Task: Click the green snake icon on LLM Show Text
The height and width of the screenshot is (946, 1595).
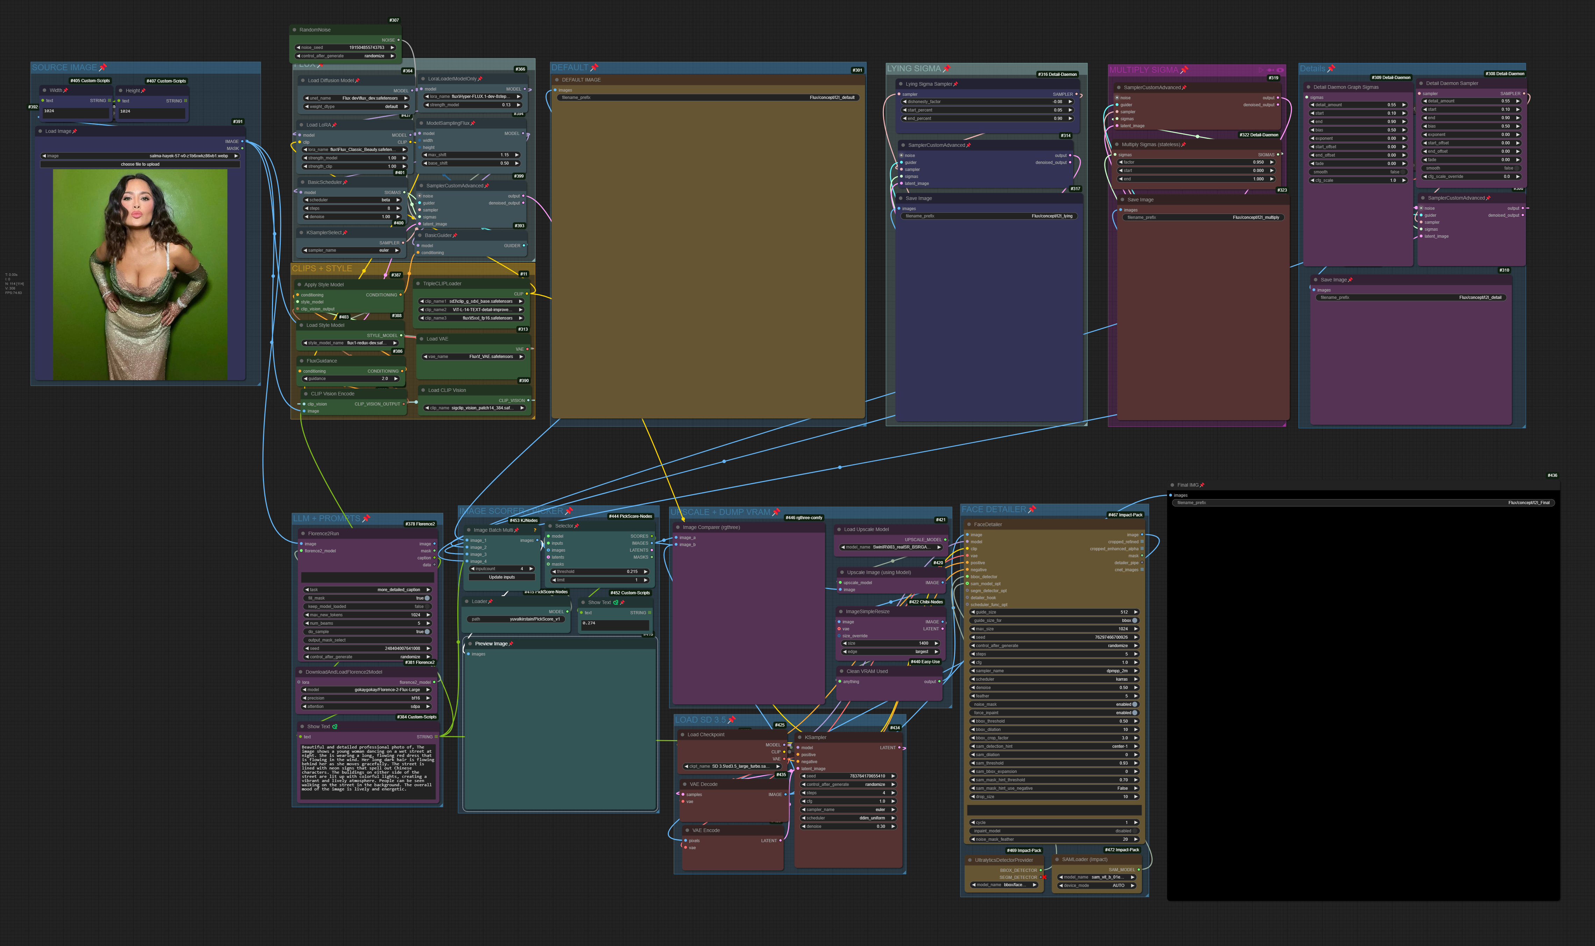Action: pyautogui.click(x=335, y=727)
